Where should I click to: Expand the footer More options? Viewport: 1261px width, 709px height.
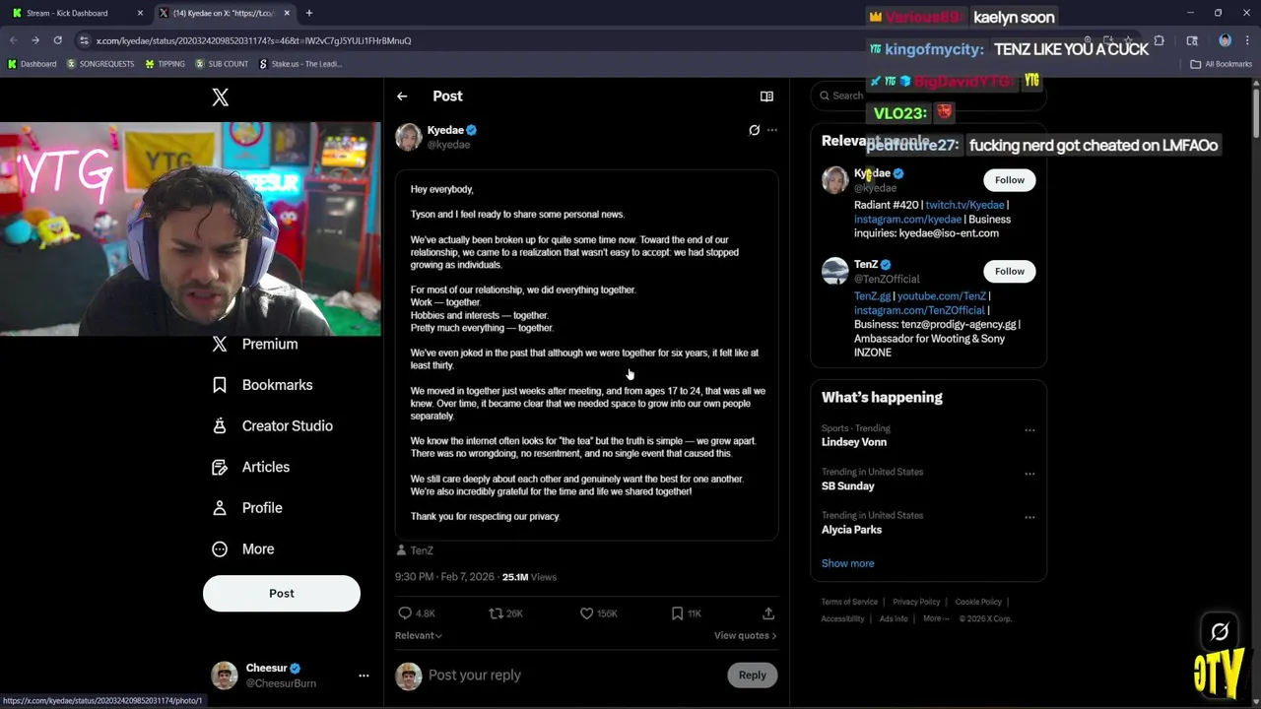[x=936, y=618]
